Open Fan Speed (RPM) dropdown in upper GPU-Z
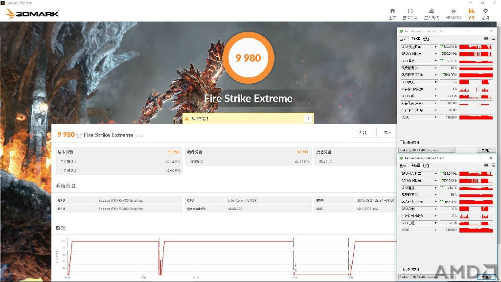501x282 pixels. point(435,75)
